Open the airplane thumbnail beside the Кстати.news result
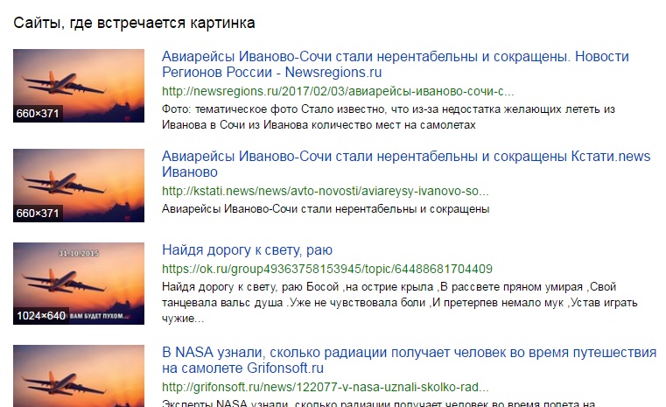Viewport: 666px width, 407px height. click(79, 186)
